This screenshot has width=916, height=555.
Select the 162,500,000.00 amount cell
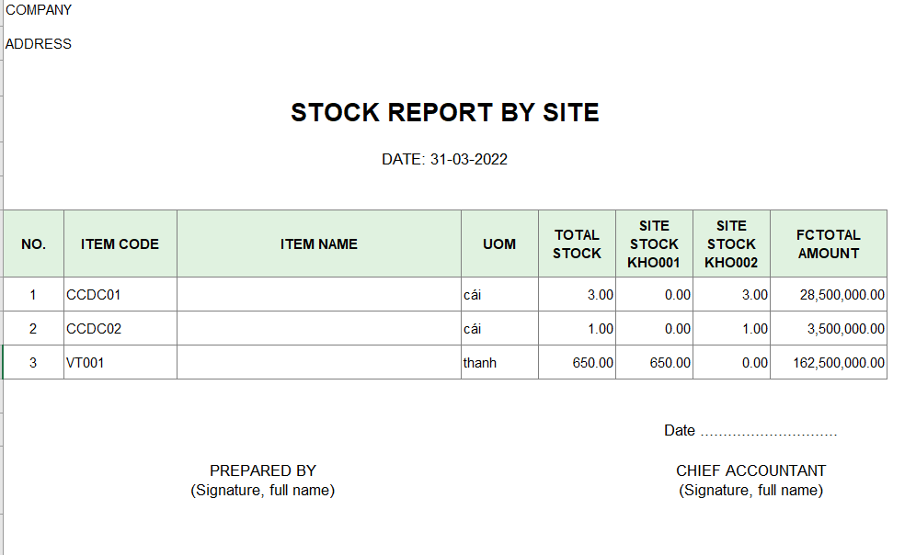pyautogui.click(x=829, y=362)
